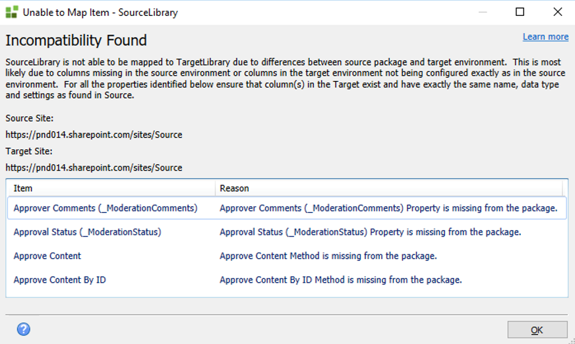575x344 pixels.
Task: Select the Approve Content item row
Action: [x=47, y=256]
